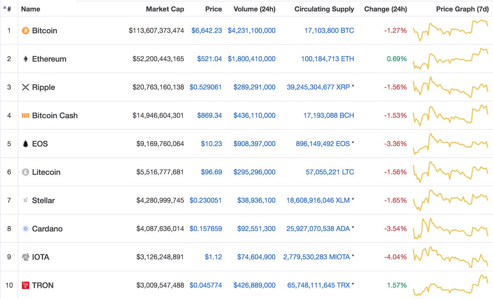
Task: Click Ethereum 24h change 0.69%
Action: coord(397,59)
